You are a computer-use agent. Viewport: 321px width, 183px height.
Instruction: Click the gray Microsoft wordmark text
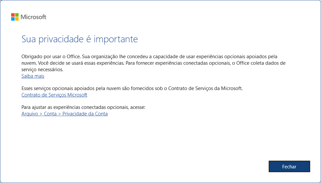coord(34,17)
